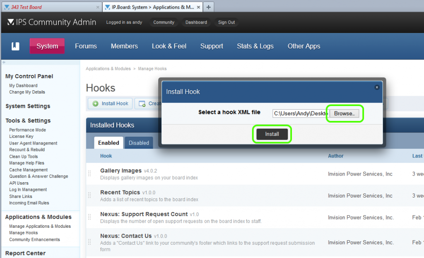Viewport: 424px width, 258px height.
Task: Open Recount & Rebuild link
Action: pos(27,149)
